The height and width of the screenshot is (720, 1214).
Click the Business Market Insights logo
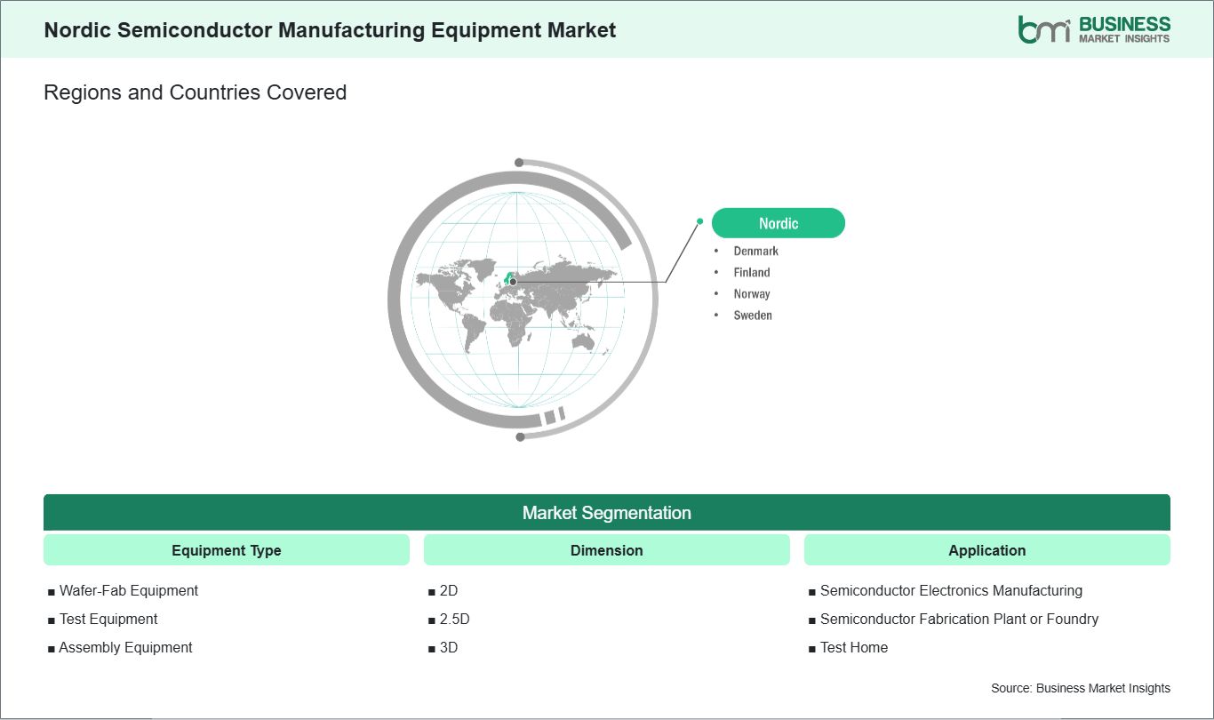(1094, 29)
